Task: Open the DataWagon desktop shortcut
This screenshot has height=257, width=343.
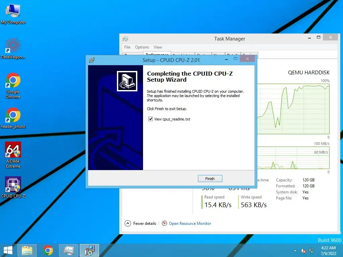Action: click(13, 49)
